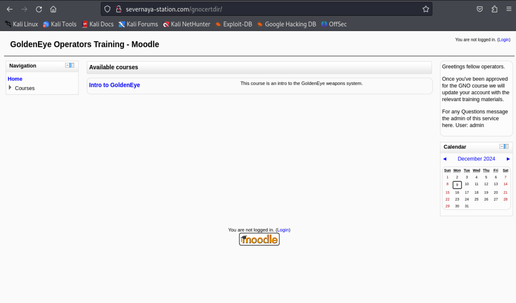Click the tracking protection shield icon

tap(107, 9)
